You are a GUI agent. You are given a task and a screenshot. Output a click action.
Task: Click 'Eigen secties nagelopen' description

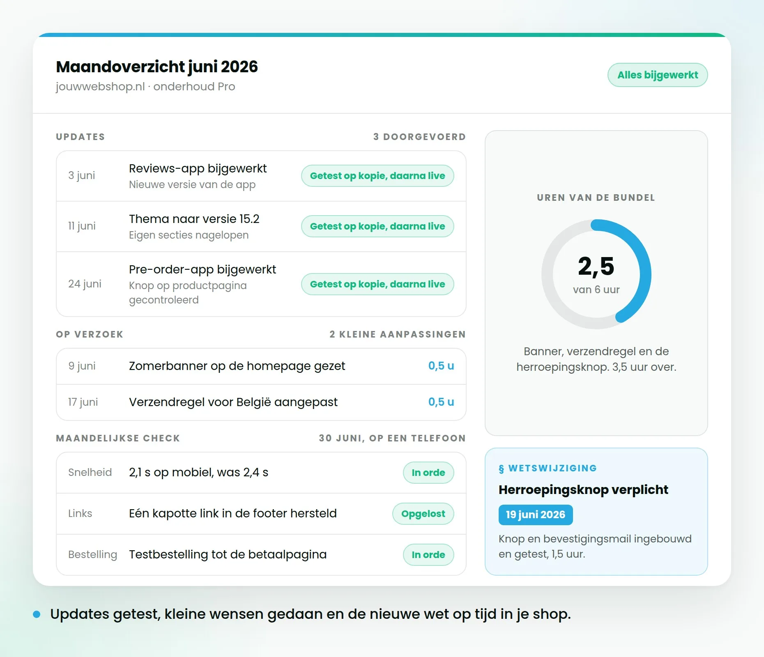[189, 235]
